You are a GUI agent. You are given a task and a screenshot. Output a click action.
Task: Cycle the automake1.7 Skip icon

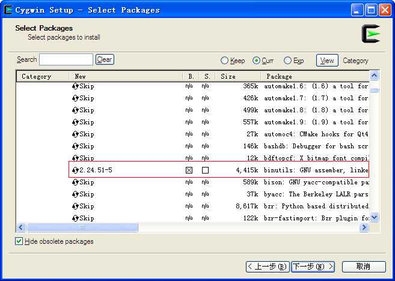pos(75,98)
